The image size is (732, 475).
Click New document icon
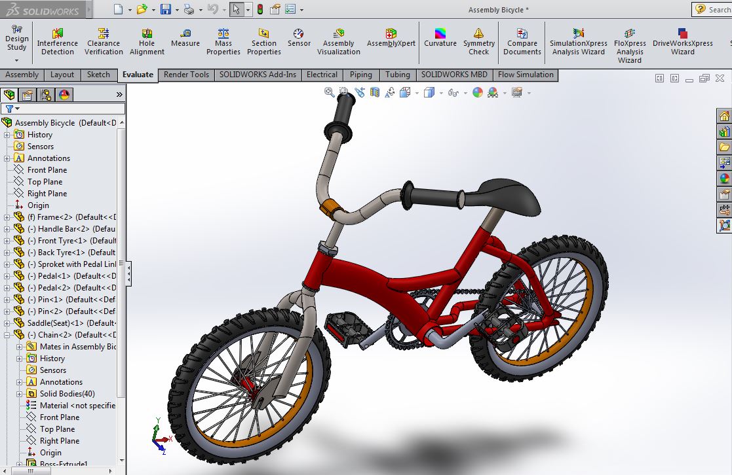(x=118, y=9)
